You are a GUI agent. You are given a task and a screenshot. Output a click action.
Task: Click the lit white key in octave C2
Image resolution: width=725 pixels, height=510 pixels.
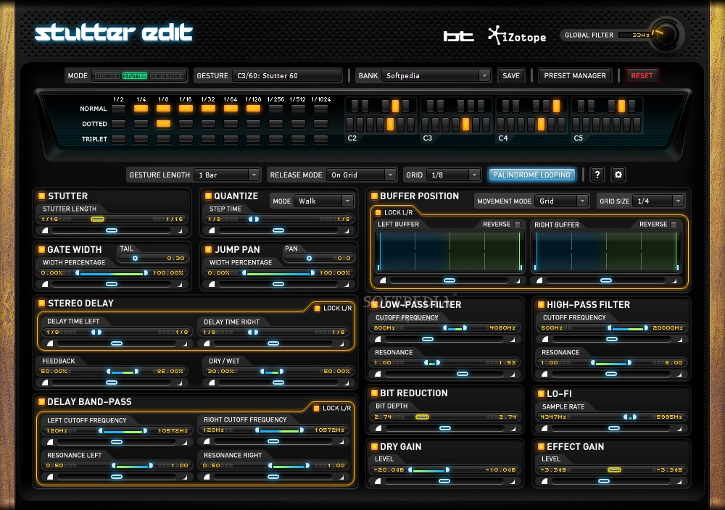390,125
